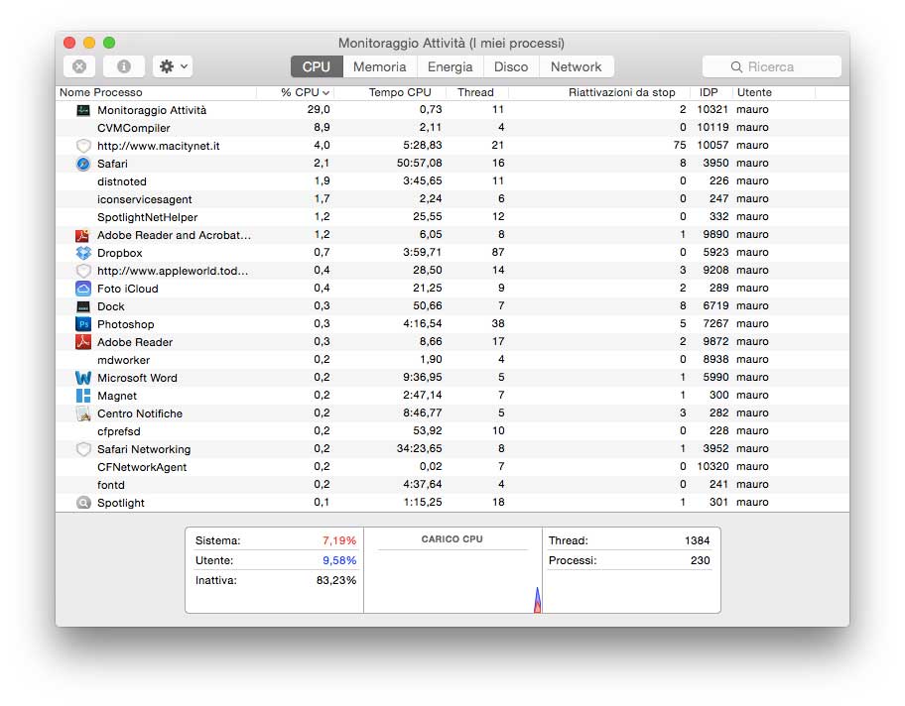905x706 pixels.
Task: Click the Safari Networking shield icon
Action: pyautogui.click(x=83, y=450)
